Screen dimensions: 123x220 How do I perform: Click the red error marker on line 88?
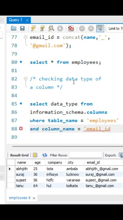coord(21,129)
